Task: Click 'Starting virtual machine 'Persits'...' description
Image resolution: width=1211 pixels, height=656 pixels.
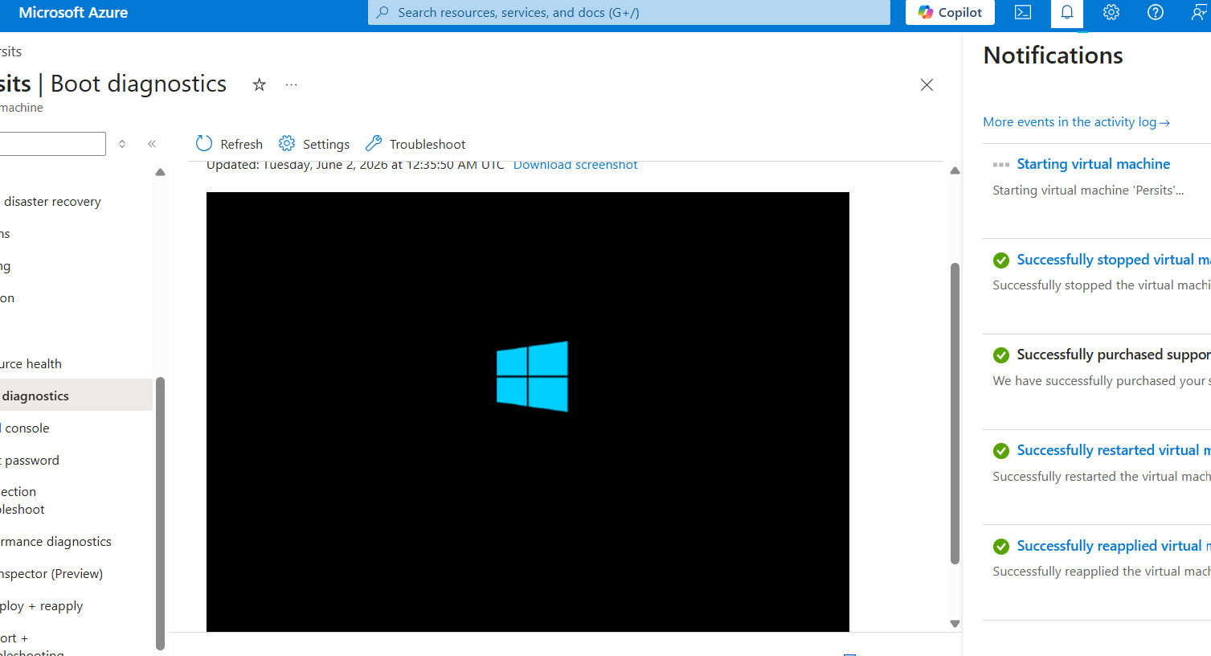Action: coord(1088,191)
